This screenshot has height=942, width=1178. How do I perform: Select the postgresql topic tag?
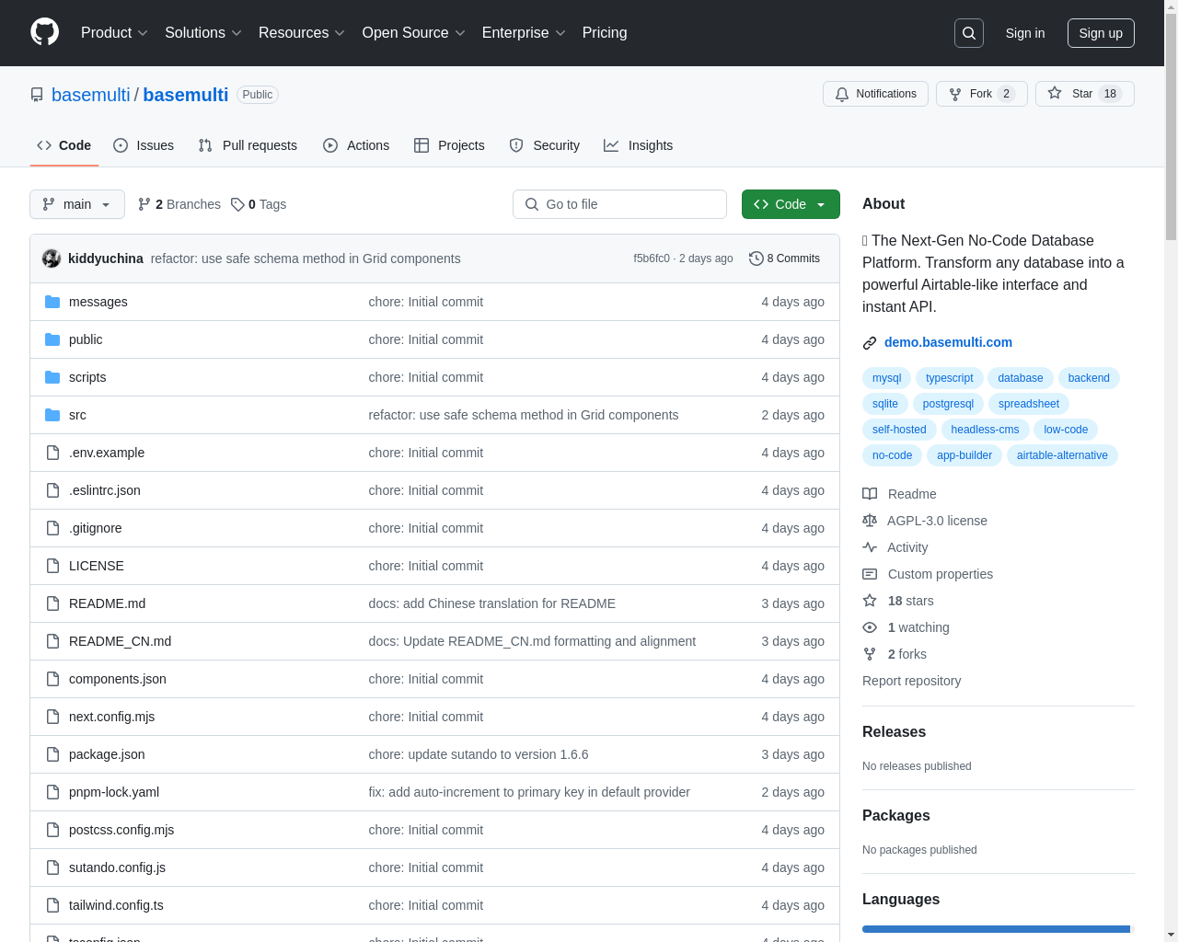[x=948, y=404]
